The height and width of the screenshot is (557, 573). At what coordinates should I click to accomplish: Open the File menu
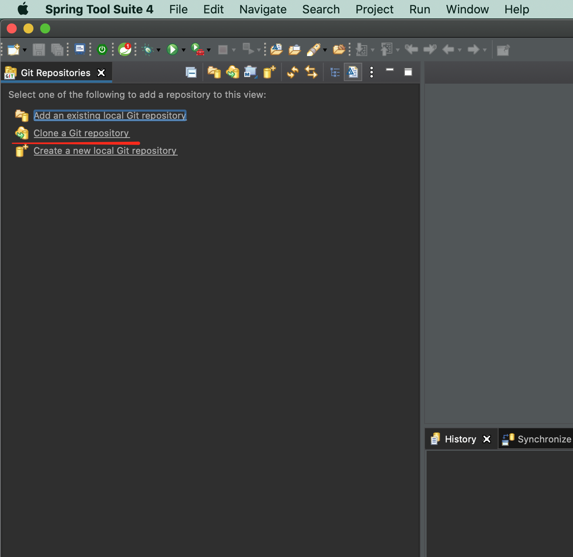pos(179,9)
